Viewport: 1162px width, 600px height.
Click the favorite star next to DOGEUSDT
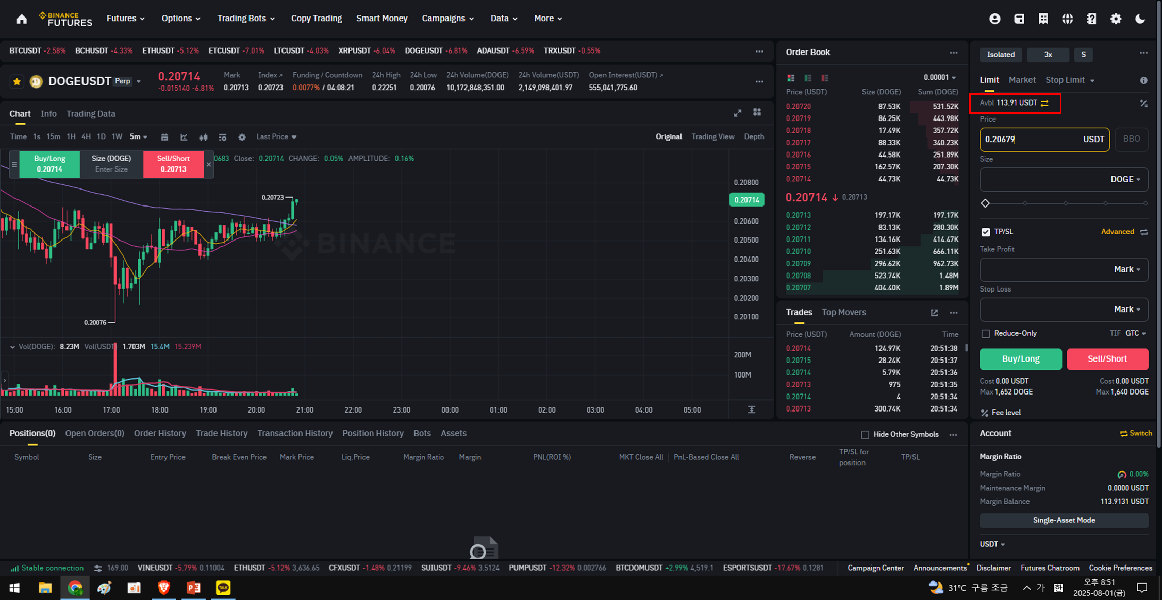(17, 81)
